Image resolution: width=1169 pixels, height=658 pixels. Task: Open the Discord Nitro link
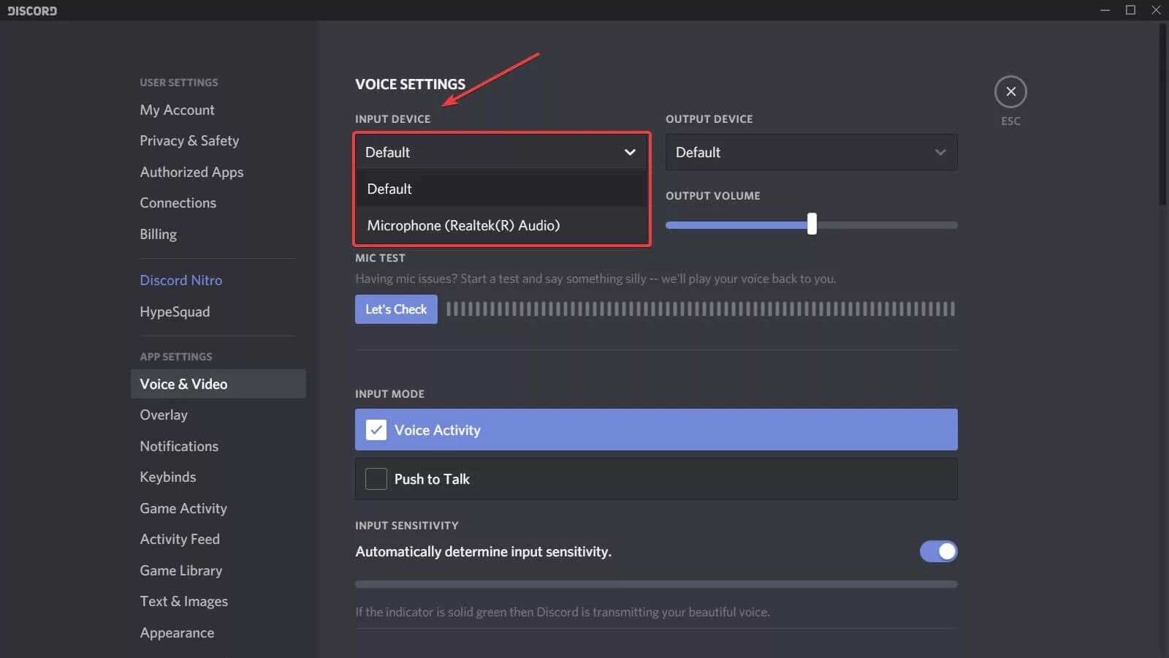tap(181, 280)
